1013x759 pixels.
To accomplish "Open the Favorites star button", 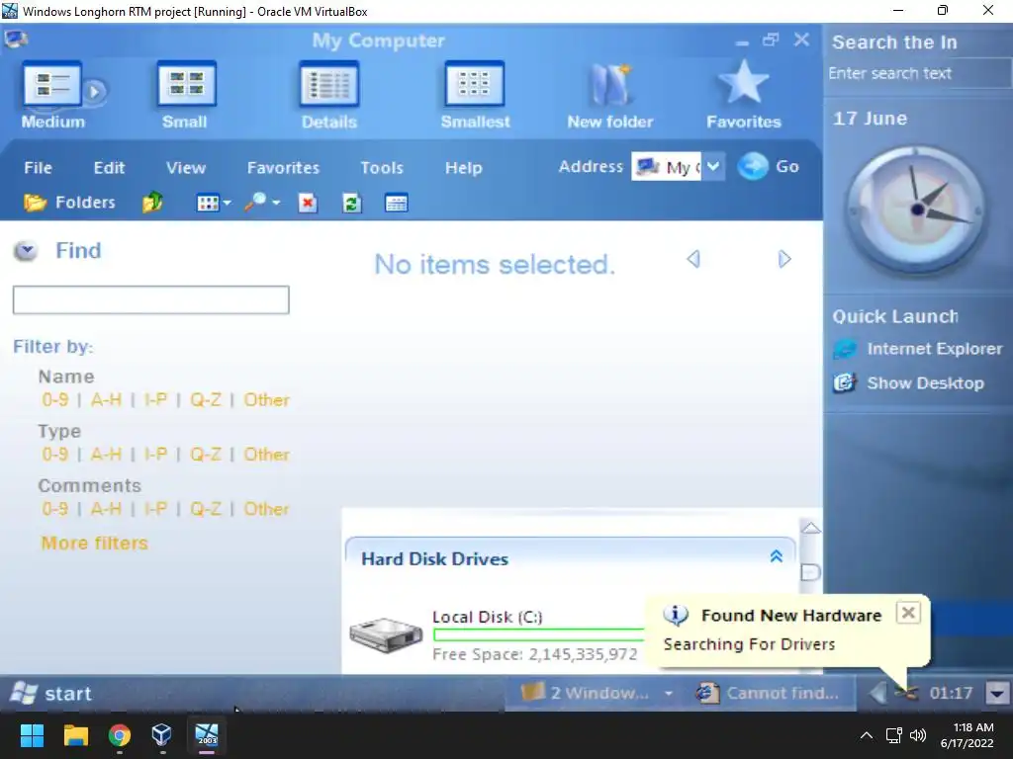I will tap(744, 96).
